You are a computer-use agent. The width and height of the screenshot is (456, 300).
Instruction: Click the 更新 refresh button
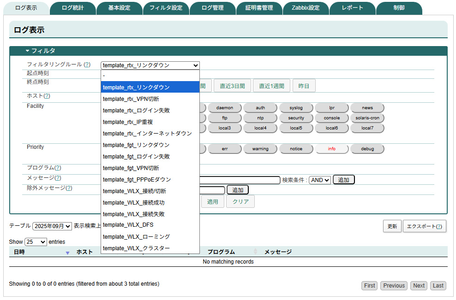click(x=392, y=226)
